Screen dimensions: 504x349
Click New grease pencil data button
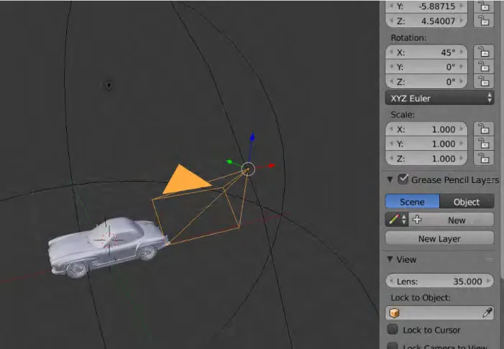point(451,220)
